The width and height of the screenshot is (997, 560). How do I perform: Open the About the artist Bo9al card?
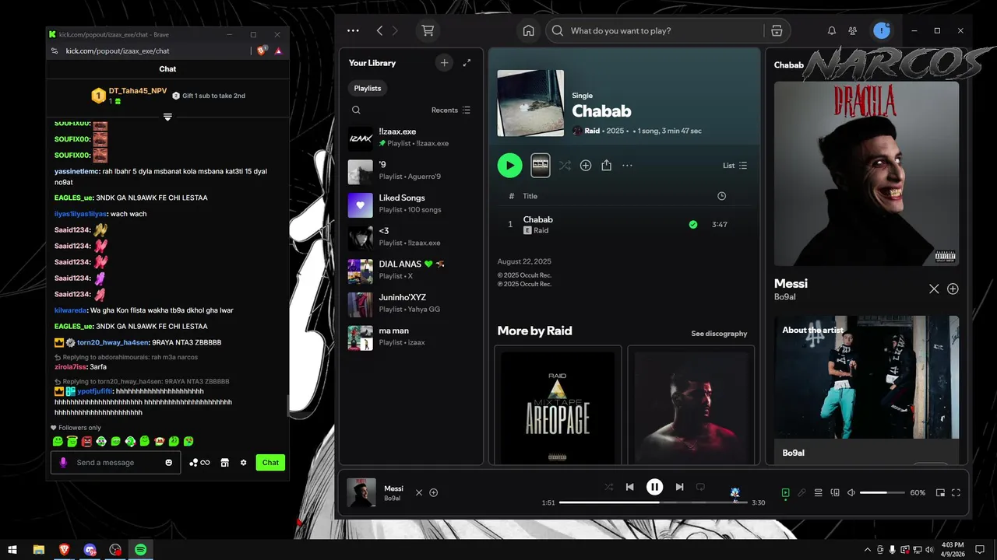866,389
